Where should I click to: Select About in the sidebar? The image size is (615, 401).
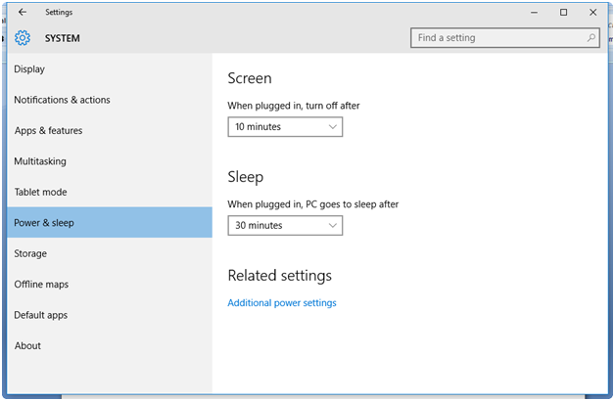(27, 345)
